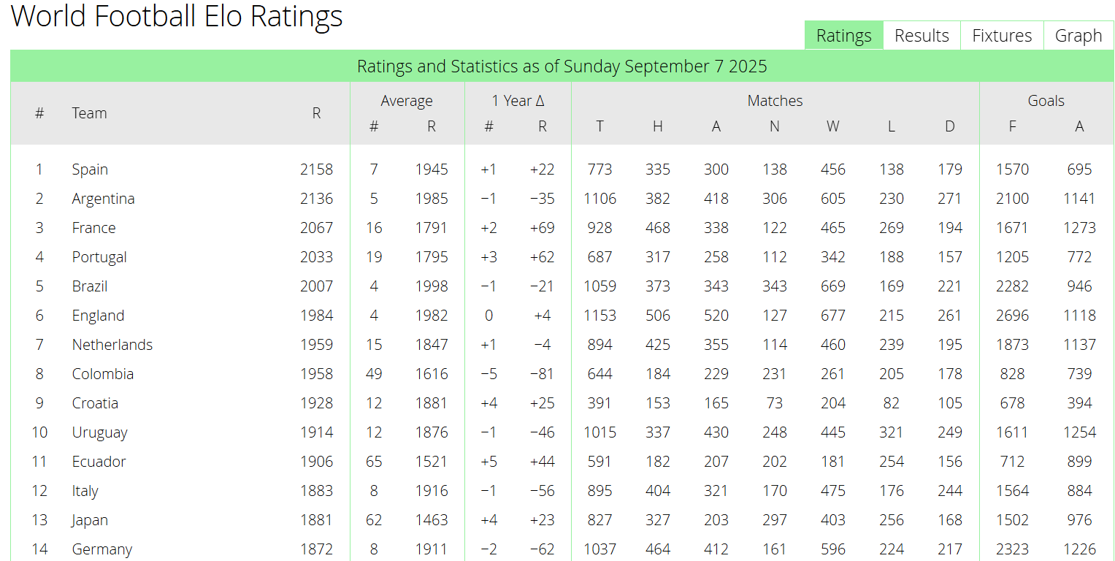Screen dimensions: 1115x561
Task: Click Uruguay in the rankings
Action: click(99, 432)
